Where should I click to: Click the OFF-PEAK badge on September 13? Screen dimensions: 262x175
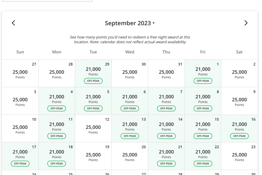pos(130,136)
